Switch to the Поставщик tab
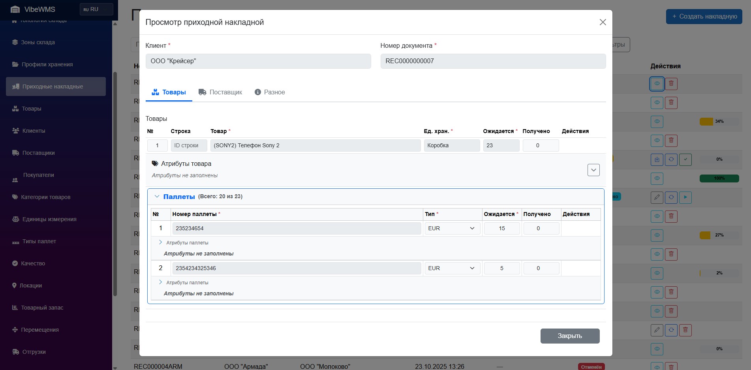The height and width of the screenshot is (370, 751). pyautogui.click(x=220, y=92)
